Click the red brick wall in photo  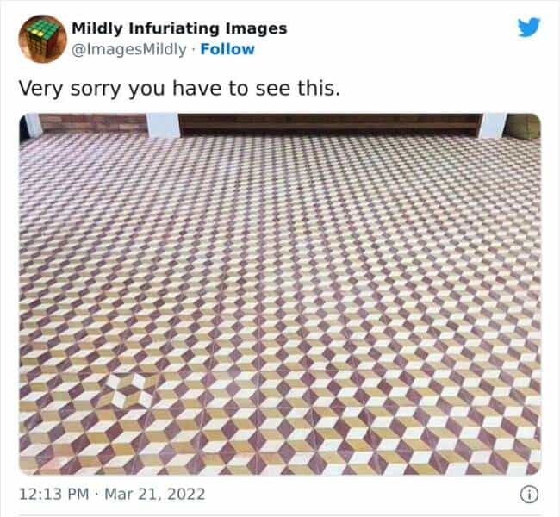click(x=94, y=122)
